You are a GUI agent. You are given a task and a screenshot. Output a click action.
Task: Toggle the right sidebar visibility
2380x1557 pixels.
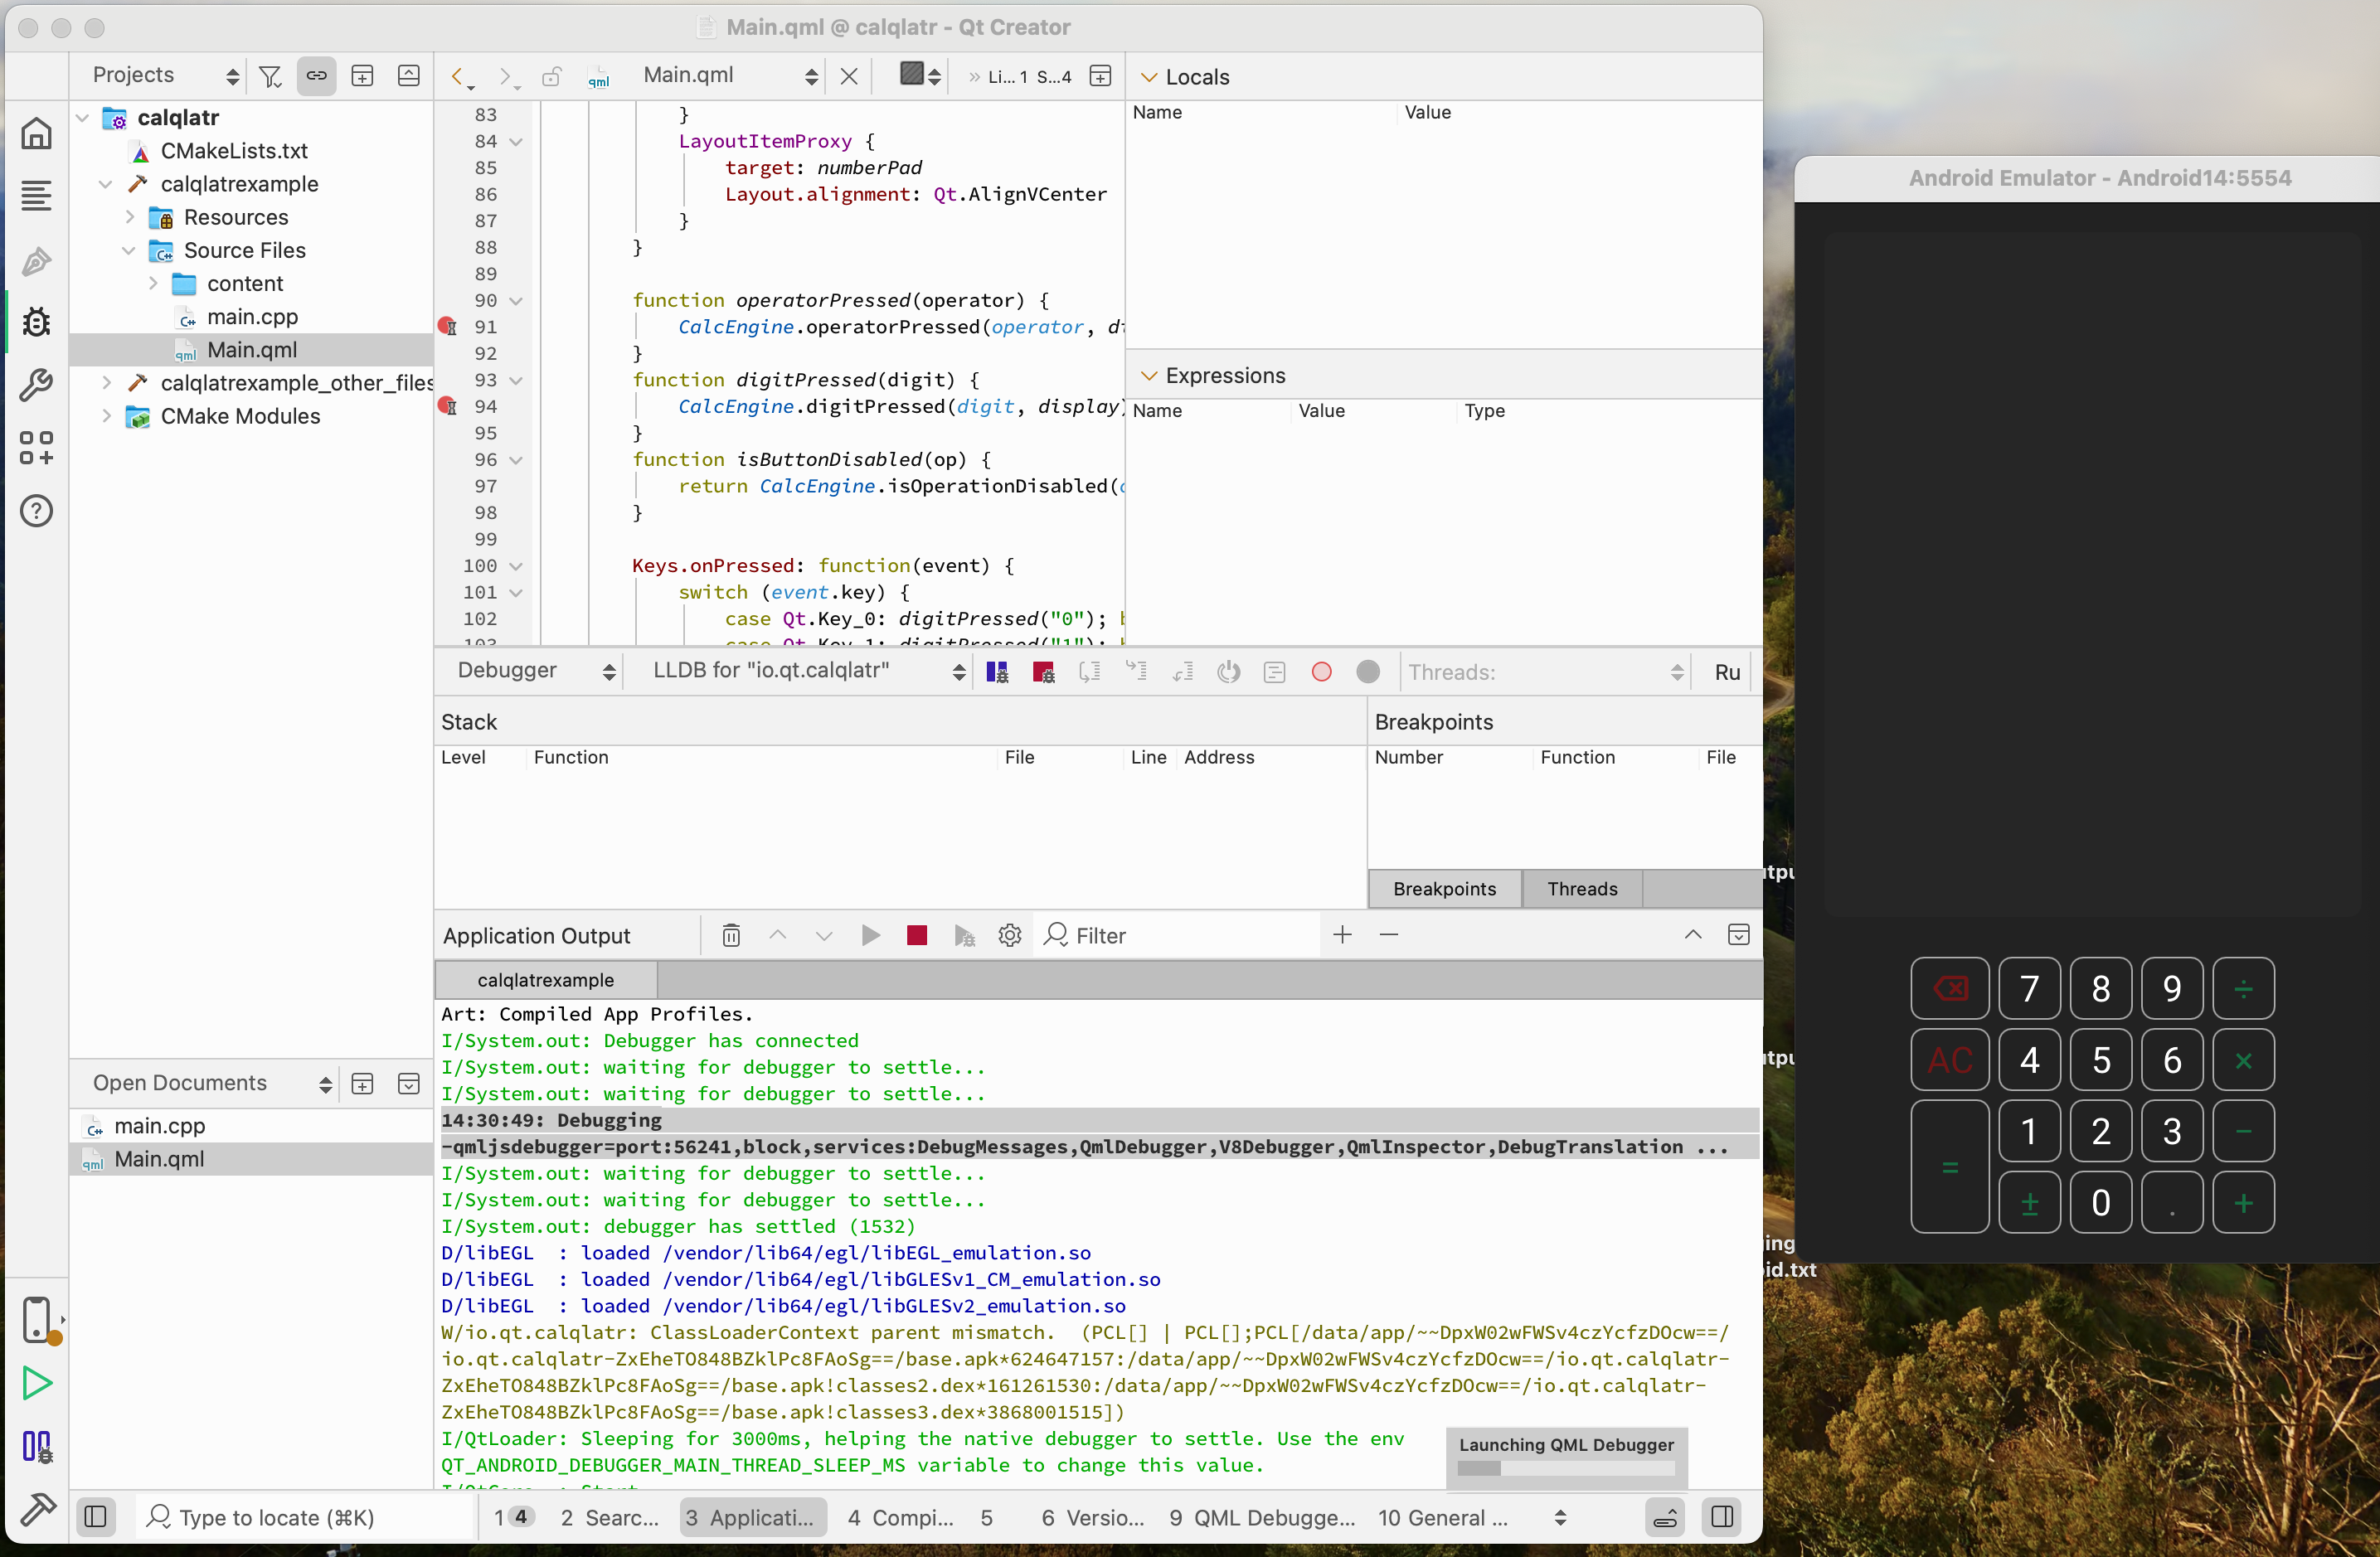click(1722, 1517)
